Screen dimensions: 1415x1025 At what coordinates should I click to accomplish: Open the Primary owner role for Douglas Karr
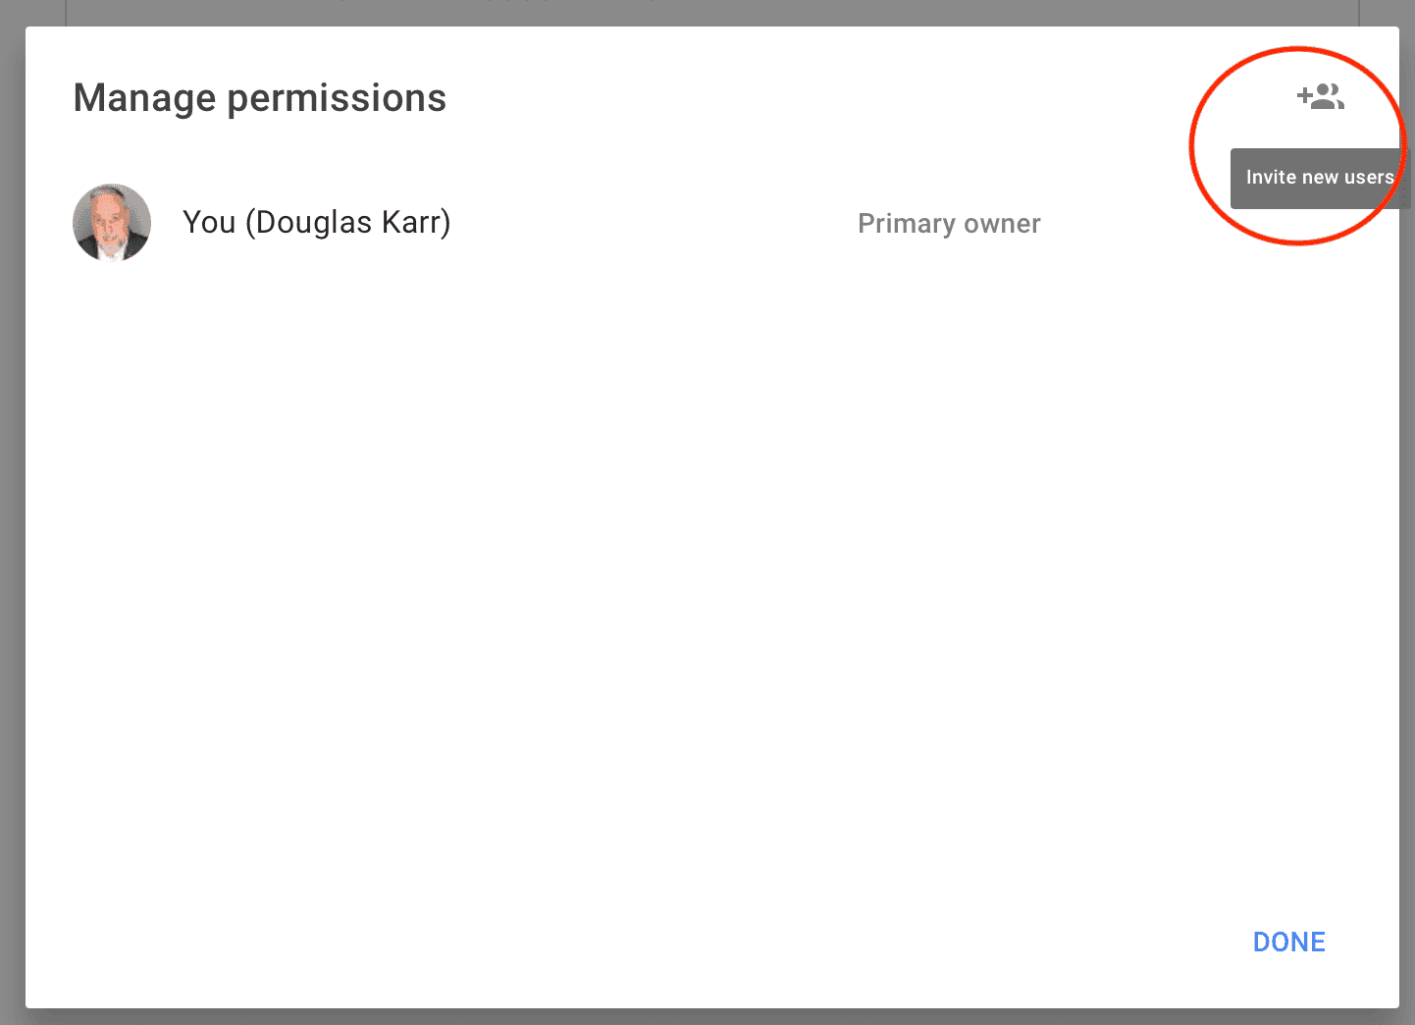coord(949,224)
